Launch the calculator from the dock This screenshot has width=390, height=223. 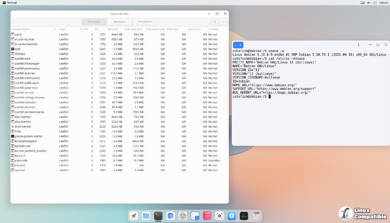pos(195,216)
